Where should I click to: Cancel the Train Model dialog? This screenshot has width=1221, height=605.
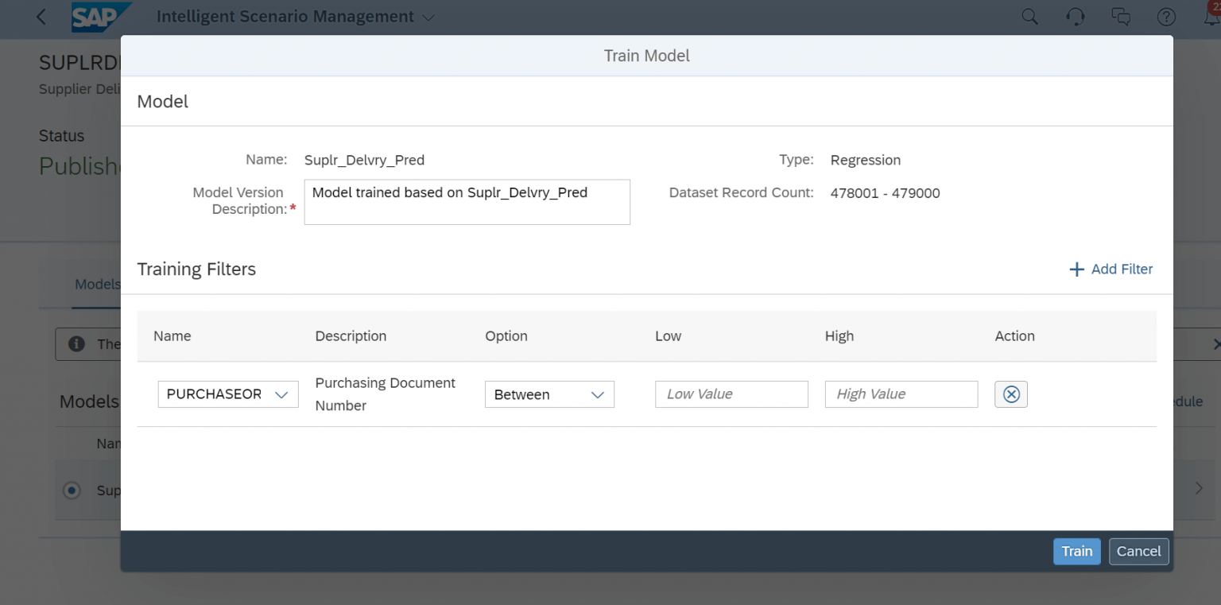tap(1138, 551)
